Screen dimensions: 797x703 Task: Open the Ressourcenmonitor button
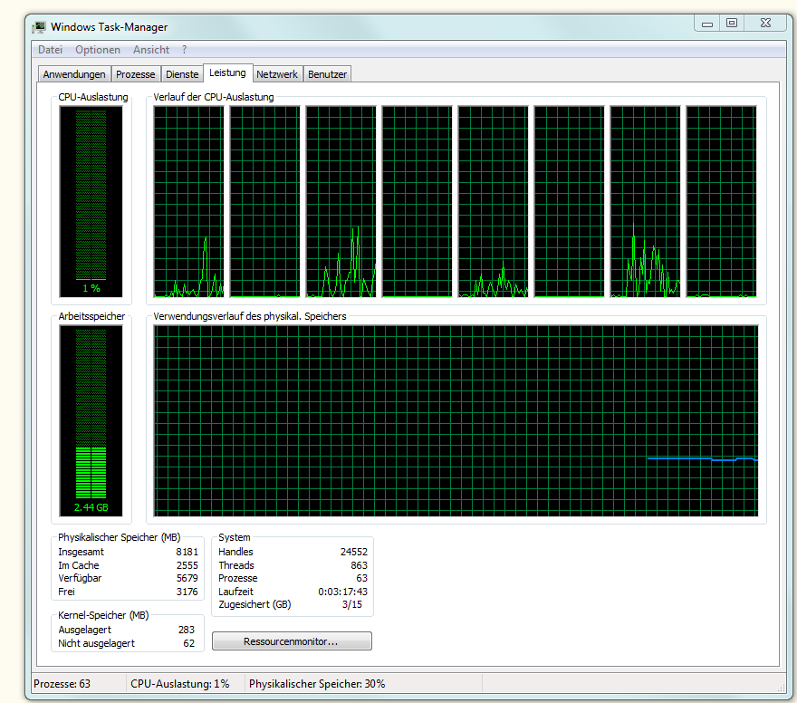(x=292, y=641)
